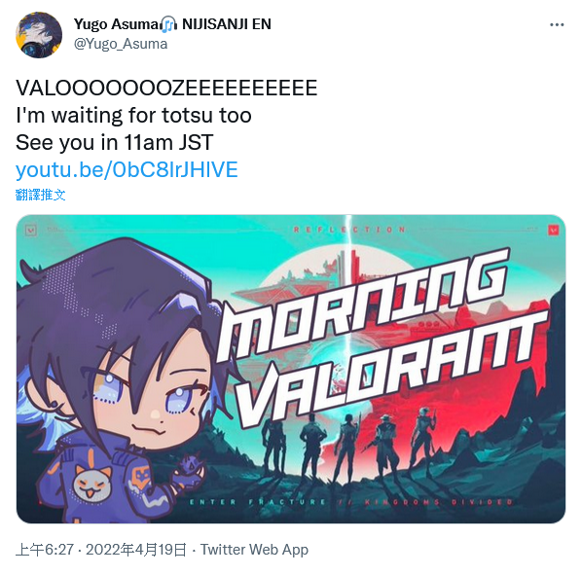Viewport: 582px width, 575px height.
Task: Click the Valorant logo at thumbnail's top-left corner
Action: [31, 231]
